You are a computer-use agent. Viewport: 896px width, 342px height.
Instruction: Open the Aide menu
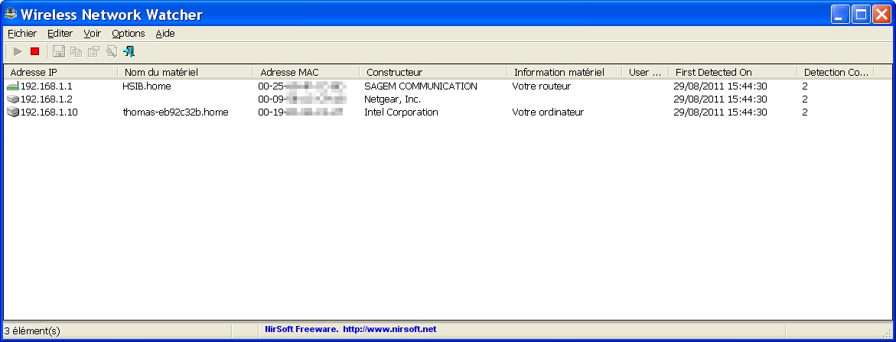165,33
